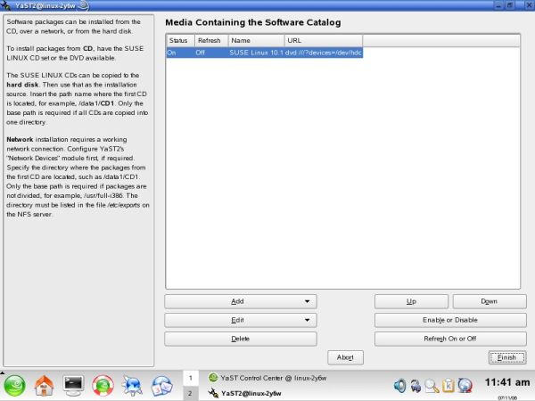535x401 pixels.
Task: Minimize the YaST2 window
Action: (x=498, y=5)
